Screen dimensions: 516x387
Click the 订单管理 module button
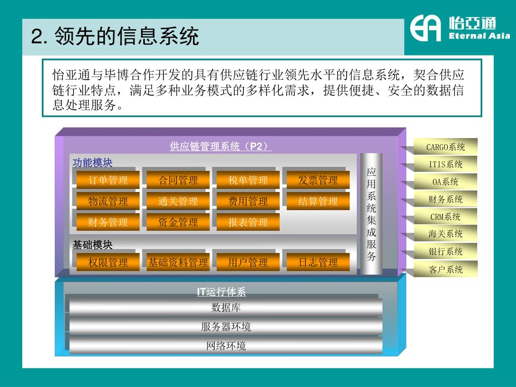point(108,180)
